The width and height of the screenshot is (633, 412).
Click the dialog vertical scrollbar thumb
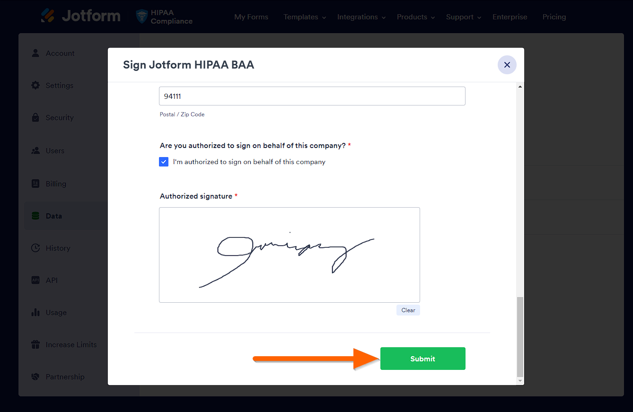coord(520,336)
